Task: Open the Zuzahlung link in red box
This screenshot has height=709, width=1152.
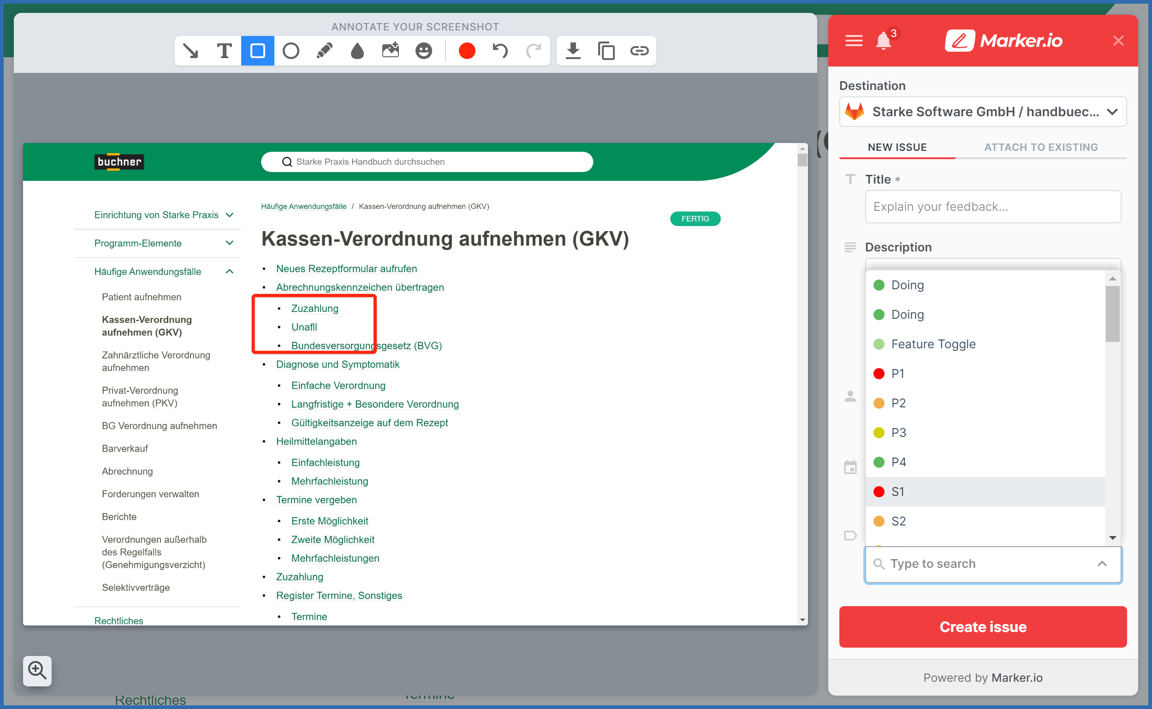Action: click(x=315, y=308)
